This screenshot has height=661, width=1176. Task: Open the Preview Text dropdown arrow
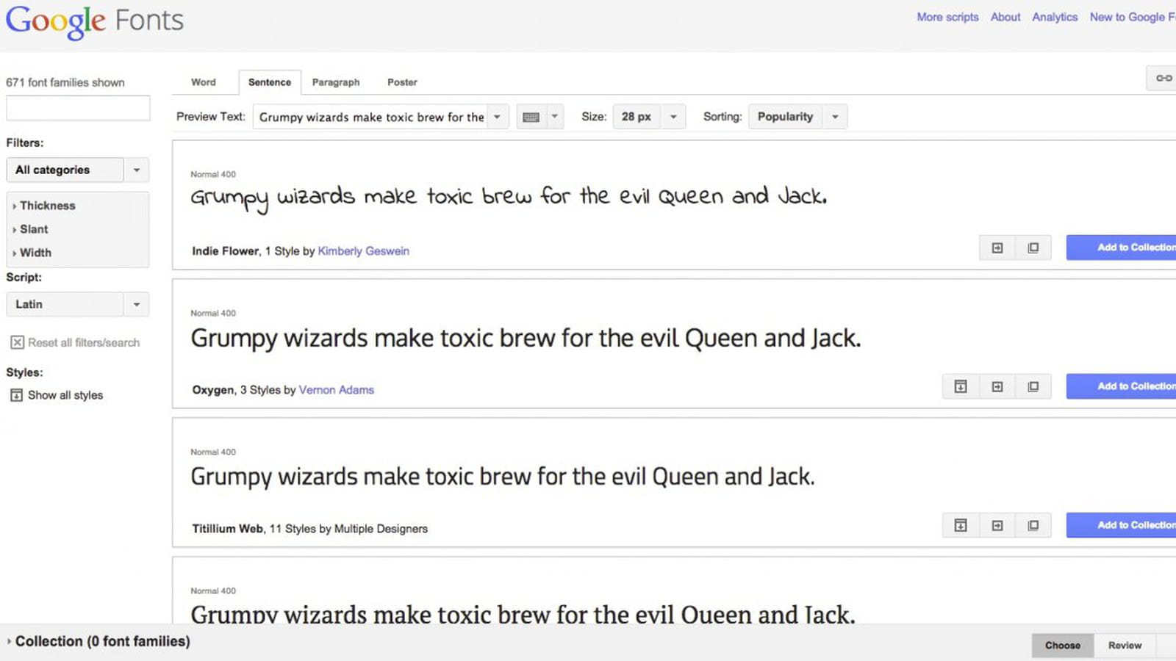498,117
